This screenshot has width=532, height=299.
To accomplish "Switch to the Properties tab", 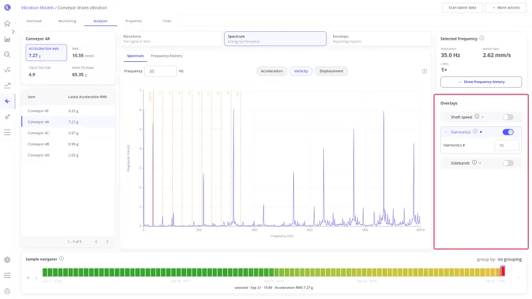I will point(134,21).
